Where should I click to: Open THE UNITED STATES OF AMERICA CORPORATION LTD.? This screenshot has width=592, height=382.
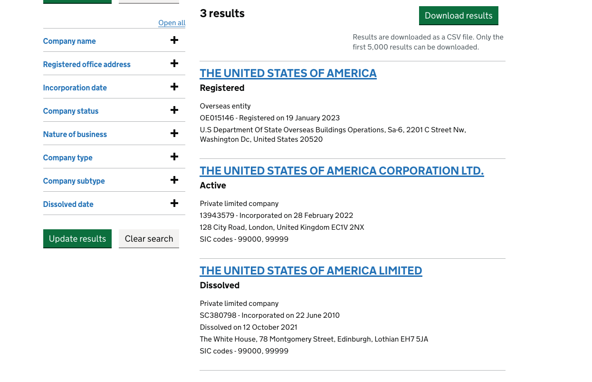point(342,171)
